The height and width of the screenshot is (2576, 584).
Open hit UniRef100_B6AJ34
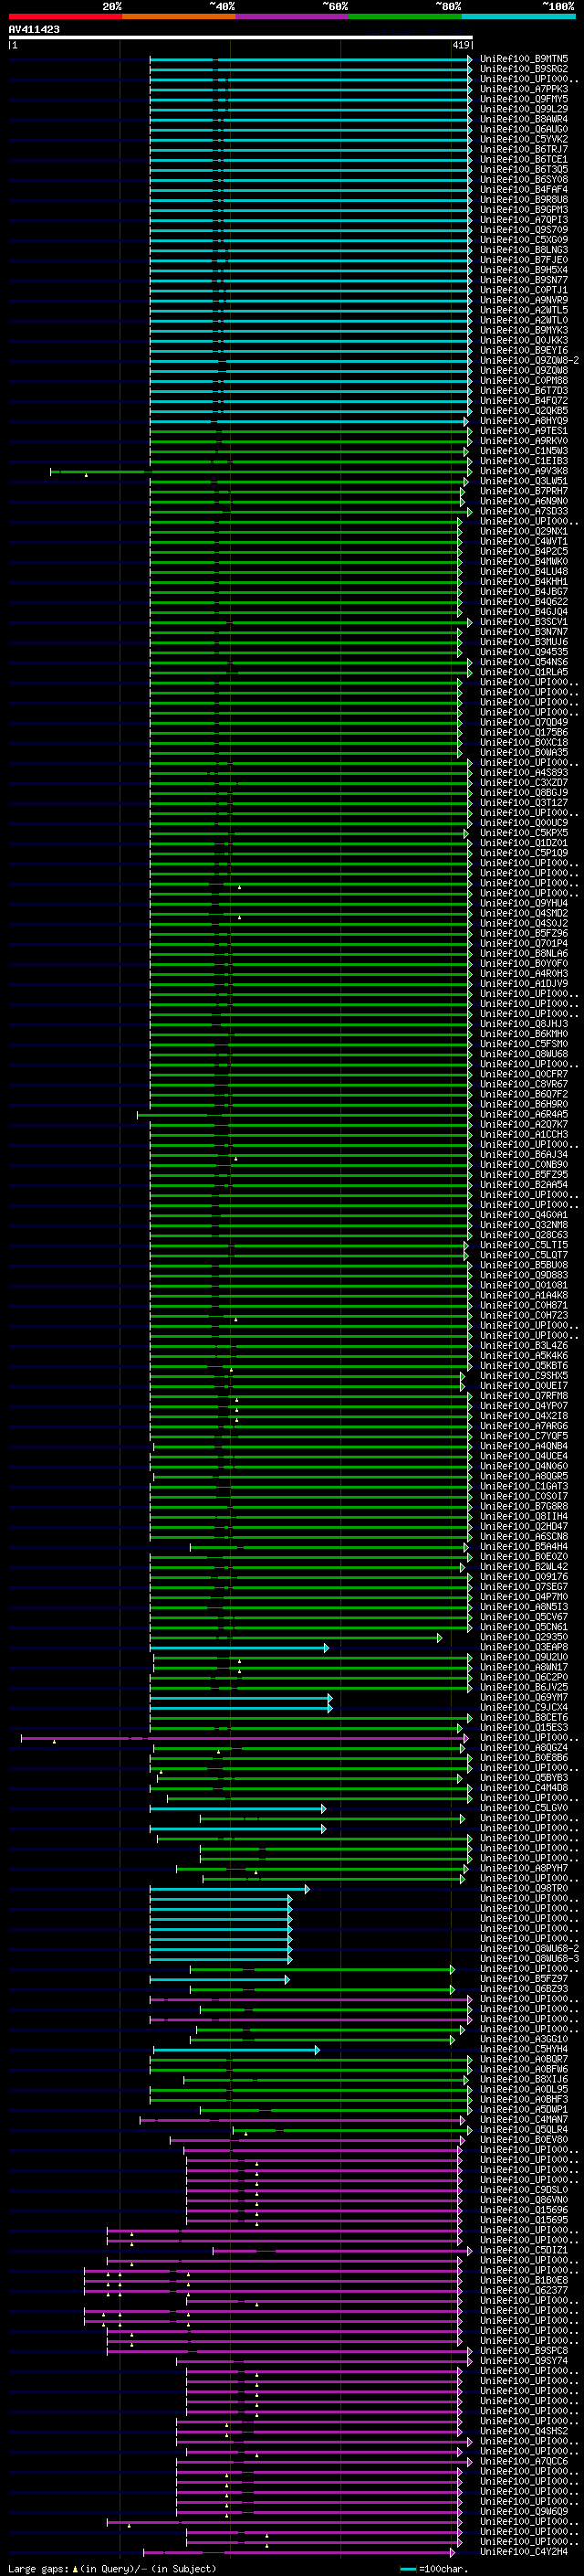coord(524,1154)
